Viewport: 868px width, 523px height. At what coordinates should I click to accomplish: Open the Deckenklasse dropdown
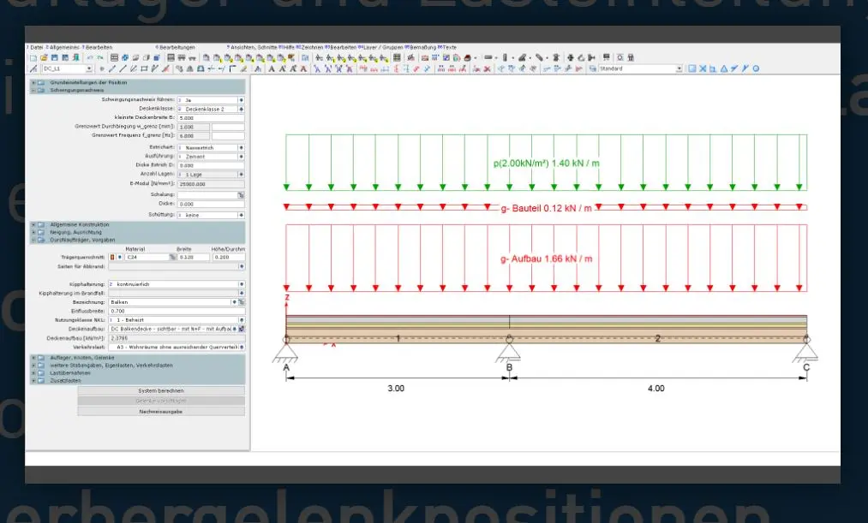point(241,109)
